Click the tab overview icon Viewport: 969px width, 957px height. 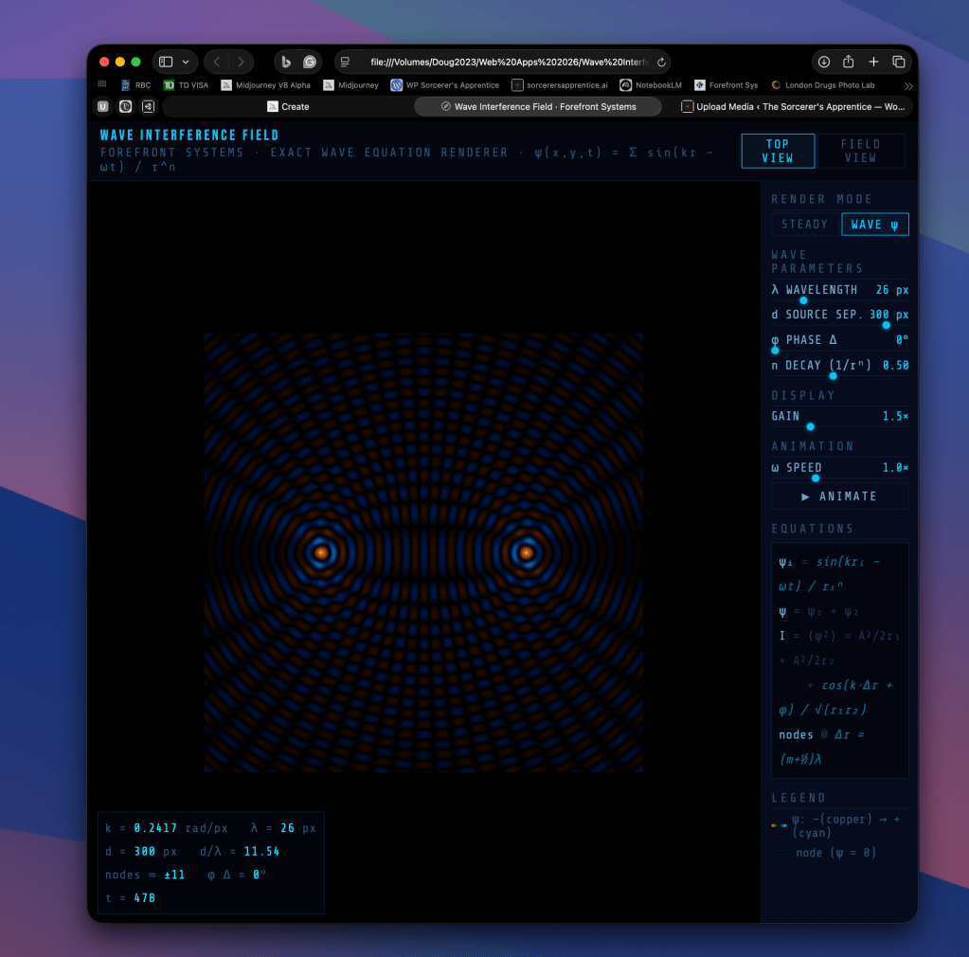click(x=897, y=61)
